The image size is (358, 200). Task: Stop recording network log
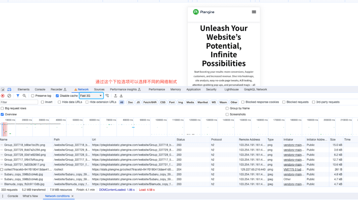[x=3, y=96]
